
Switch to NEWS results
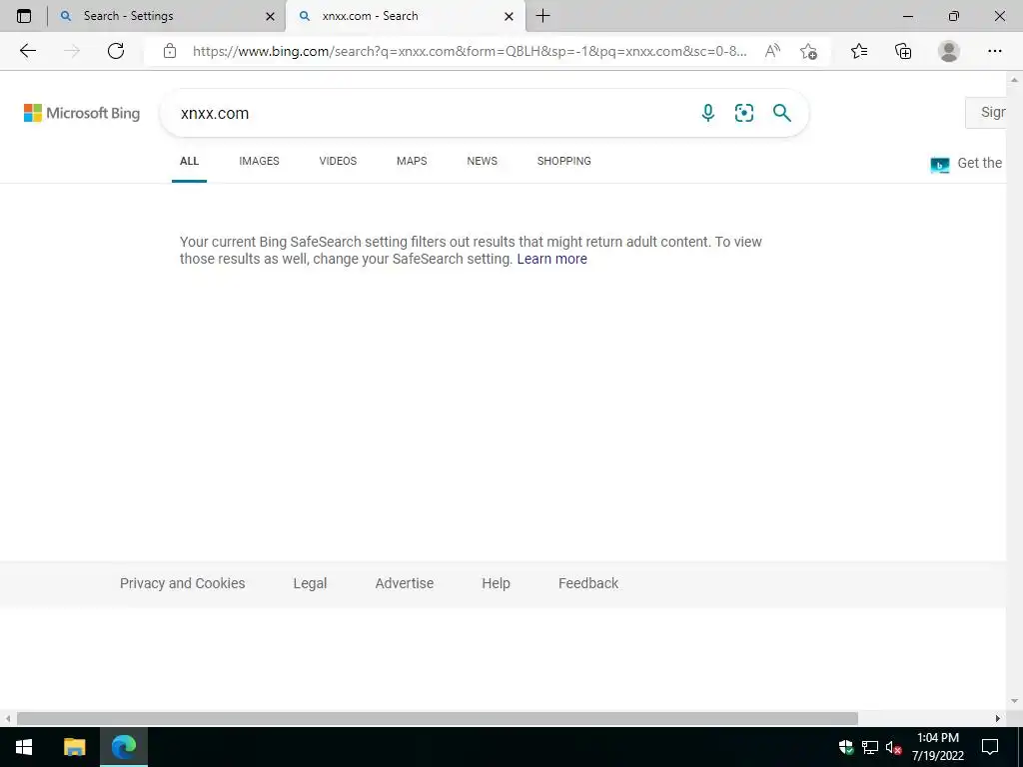coord(483,161)
